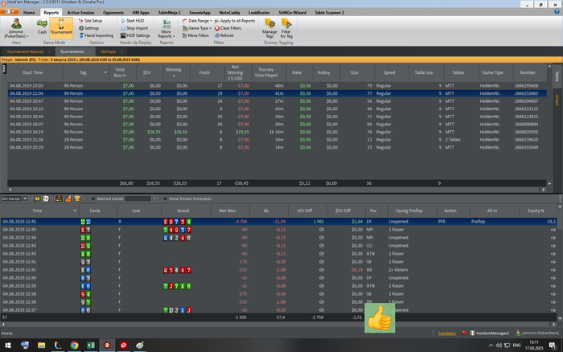The width and height of the screenshot is (563, 352).
Task: Select the tournament started 04.08.2019 23:03
Action: (277, 86)
